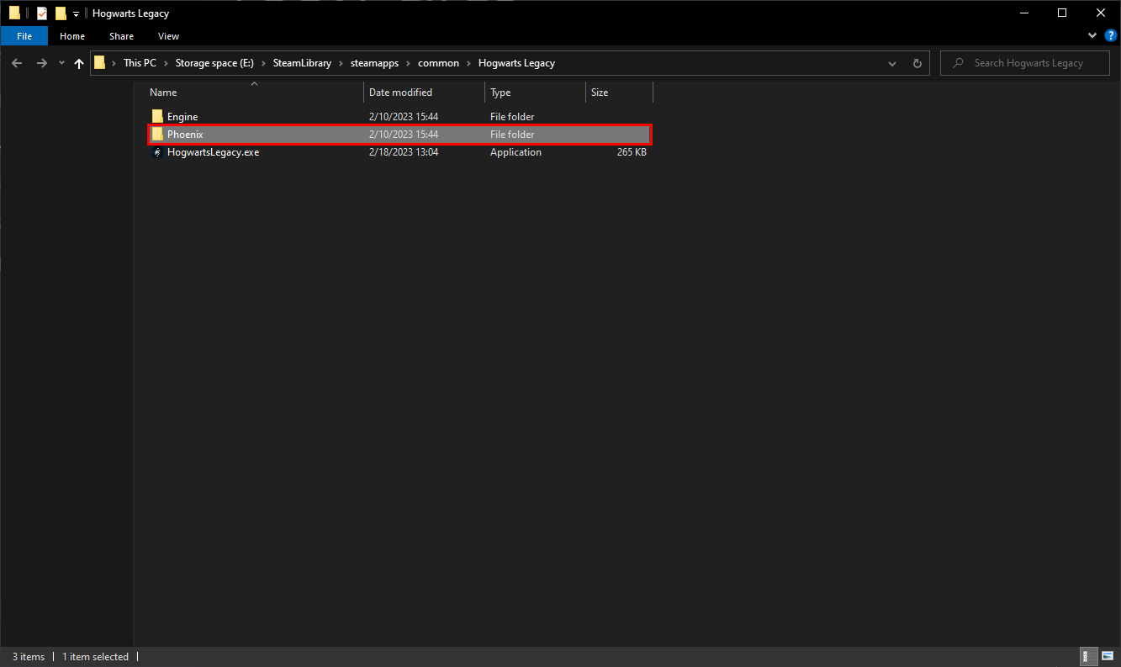Open the recent locations dropdown

(x=61, y=63)
